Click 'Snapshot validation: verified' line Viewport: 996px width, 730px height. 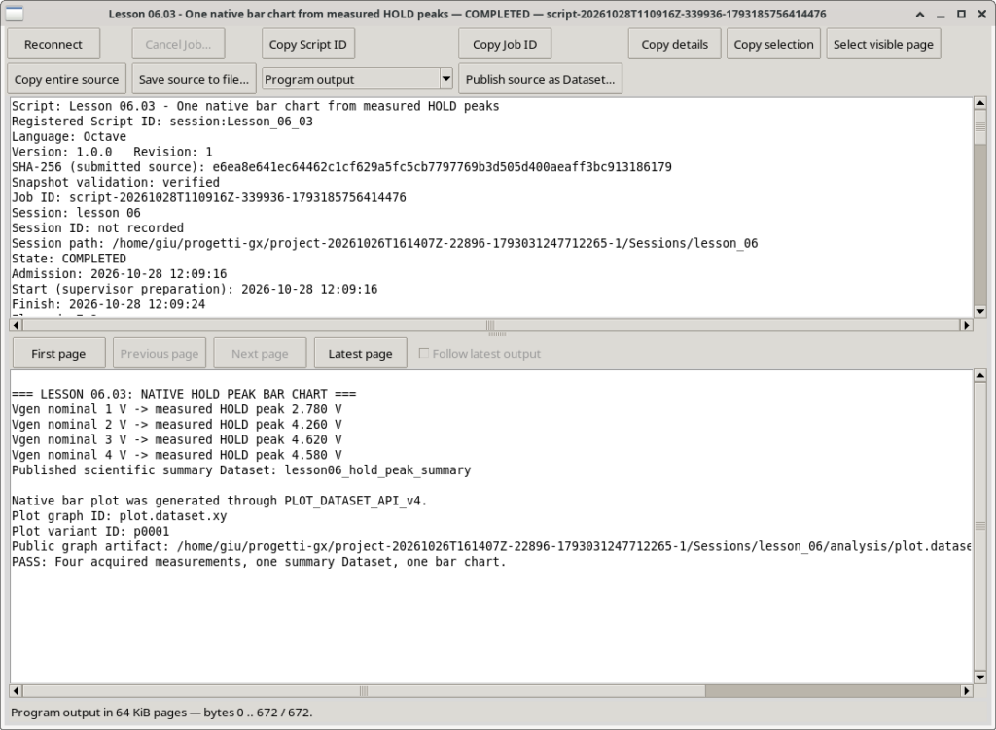point(116,182)
